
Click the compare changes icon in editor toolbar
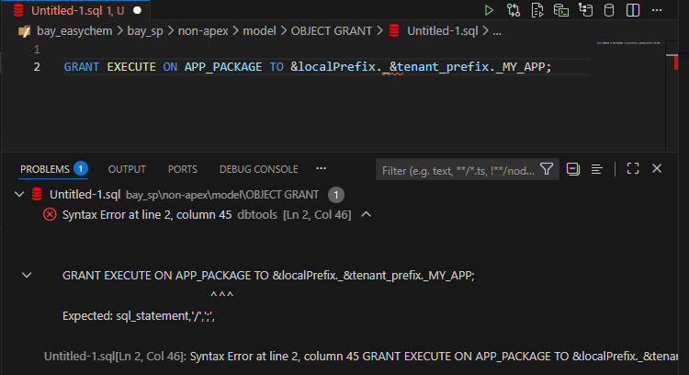click(x=514, y=10)
